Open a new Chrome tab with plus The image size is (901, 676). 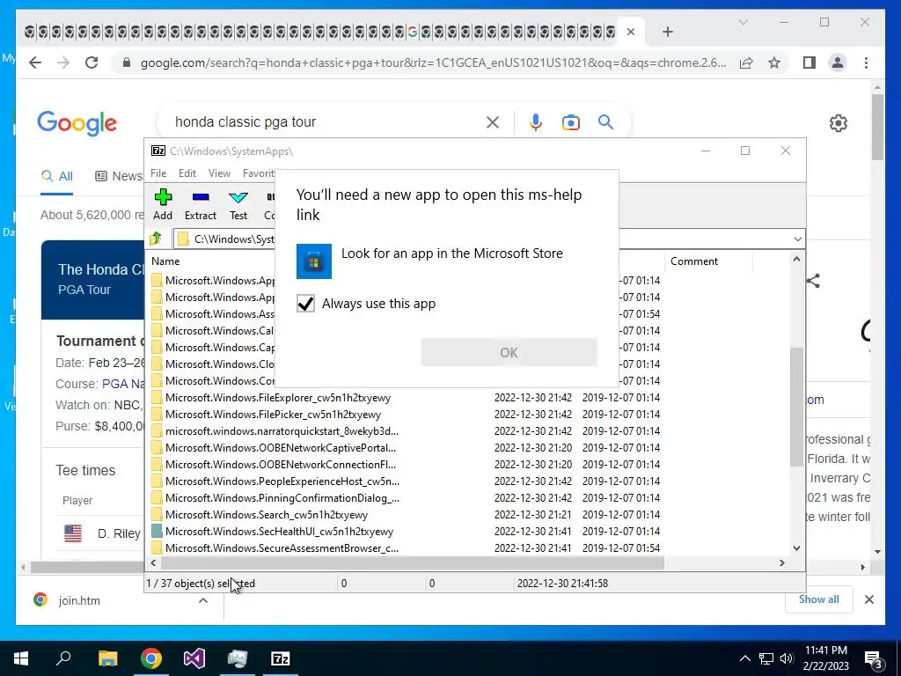(x=667, y=32)
